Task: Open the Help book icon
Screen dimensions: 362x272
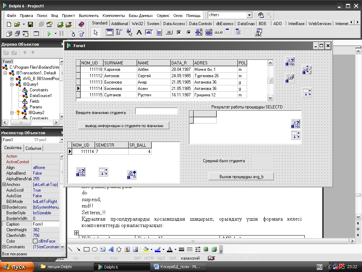Action: 81,24
